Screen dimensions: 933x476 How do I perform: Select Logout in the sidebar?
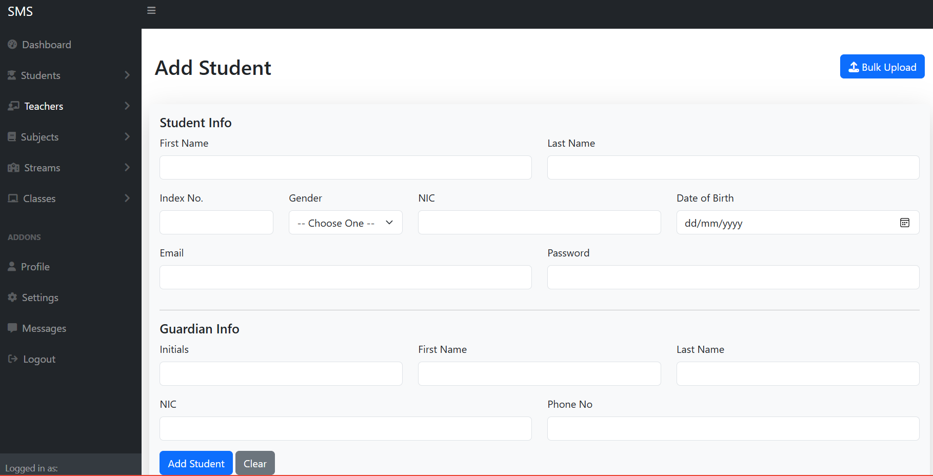71,359
